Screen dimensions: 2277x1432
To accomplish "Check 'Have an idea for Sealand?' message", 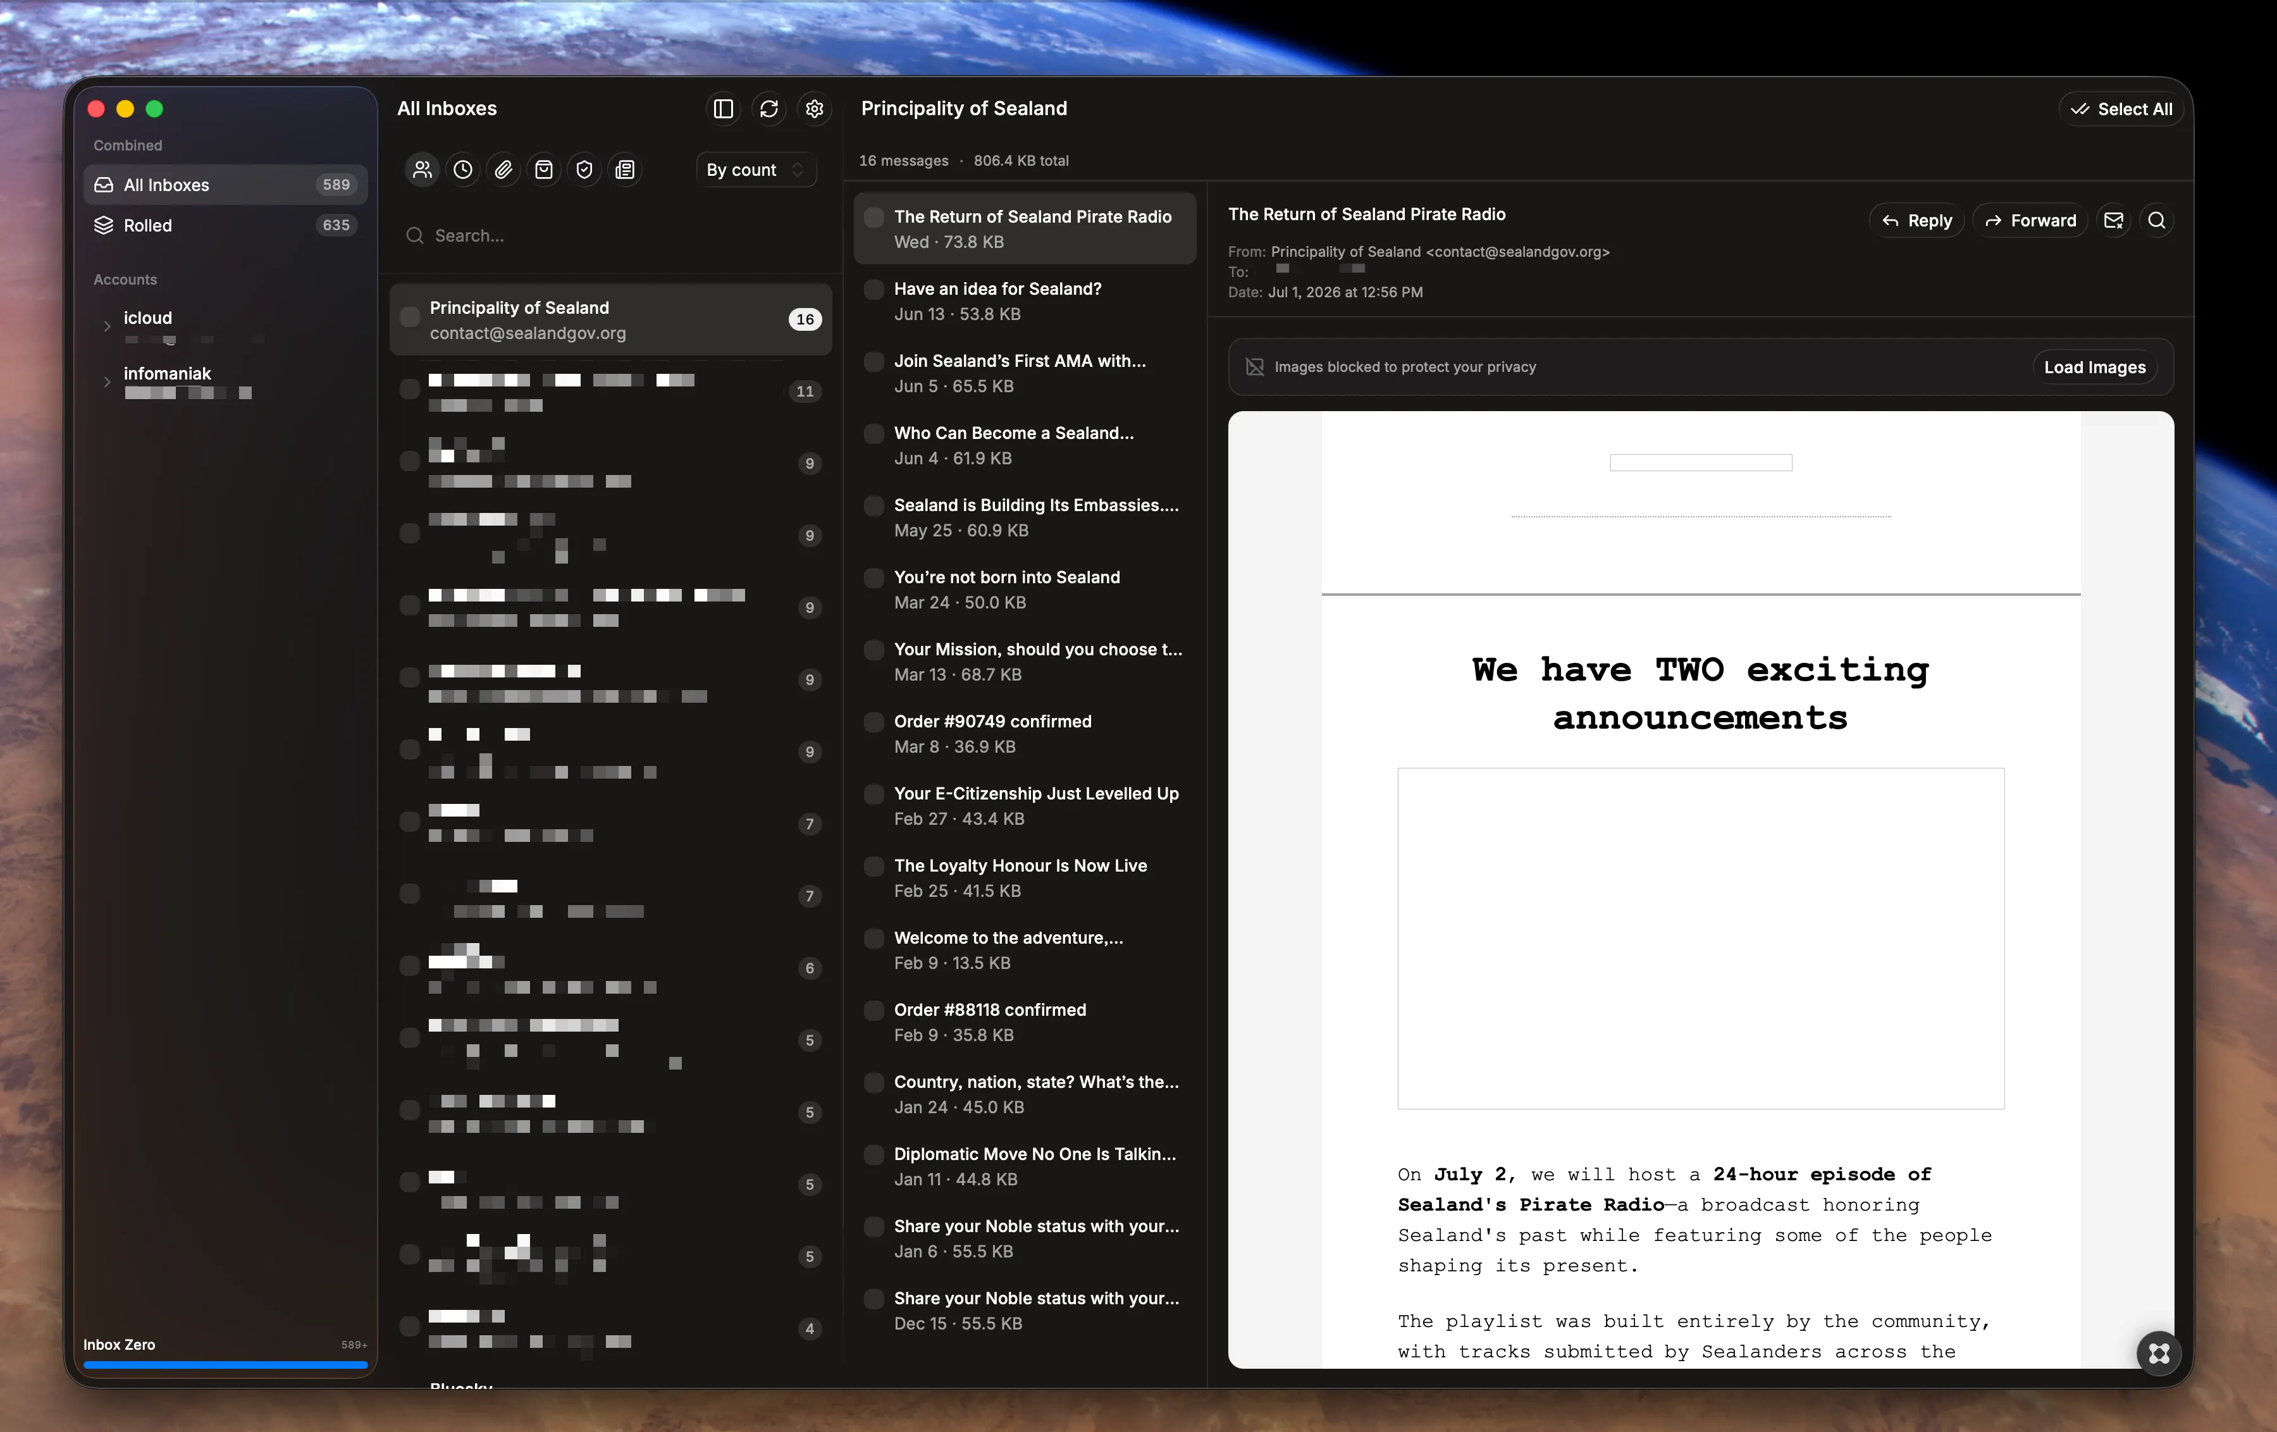I will click(x=875, y=290).
